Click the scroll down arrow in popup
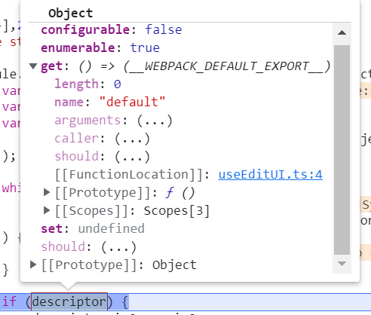This screenshot has width=371, height=315. (342, 264)
